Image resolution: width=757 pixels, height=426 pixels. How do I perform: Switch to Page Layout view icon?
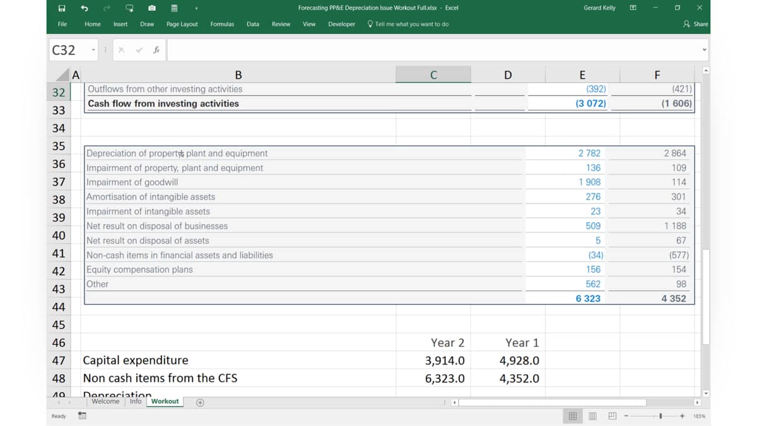pyautogui.click(x=592, y=416)
